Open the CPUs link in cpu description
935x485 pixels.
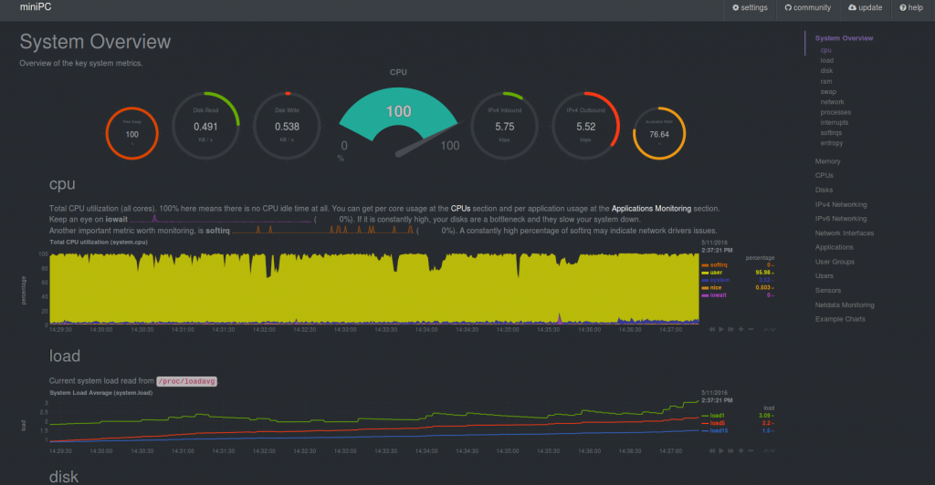460,208
